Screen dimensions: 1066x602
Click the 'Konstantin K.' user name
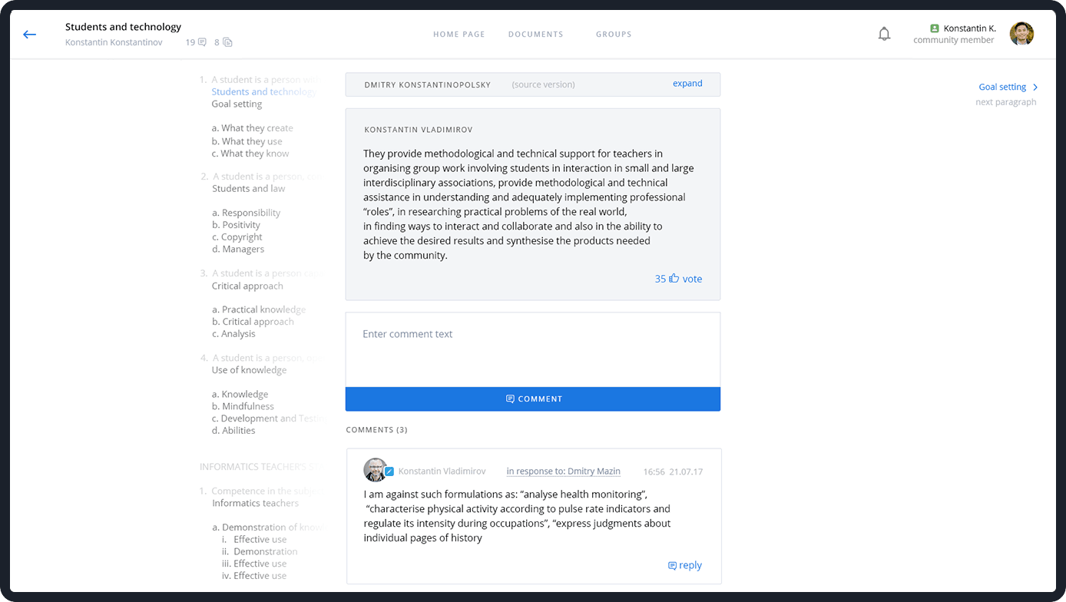coord(969,28)
